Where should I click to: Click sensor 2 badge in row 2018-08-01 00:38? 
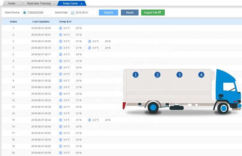tap(60, 107)
